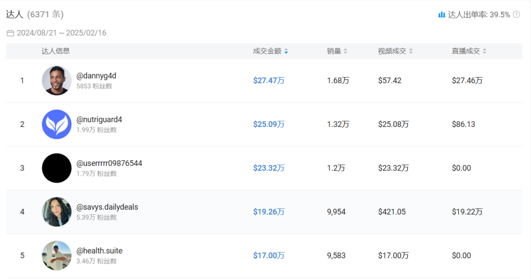The height and width of the screenshot is (279, 531).
Task: Click the blue $17.00万 transaction amount
Action: coord(269,255)
